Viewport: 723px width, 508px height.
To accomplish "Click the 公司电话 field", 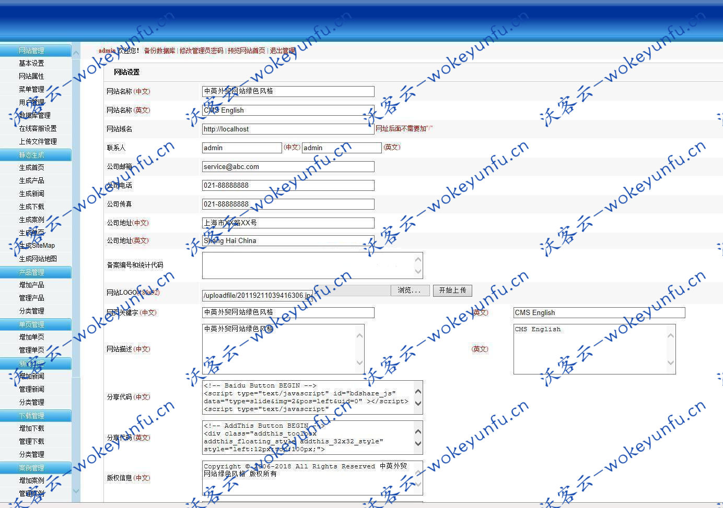I will 288,185.
